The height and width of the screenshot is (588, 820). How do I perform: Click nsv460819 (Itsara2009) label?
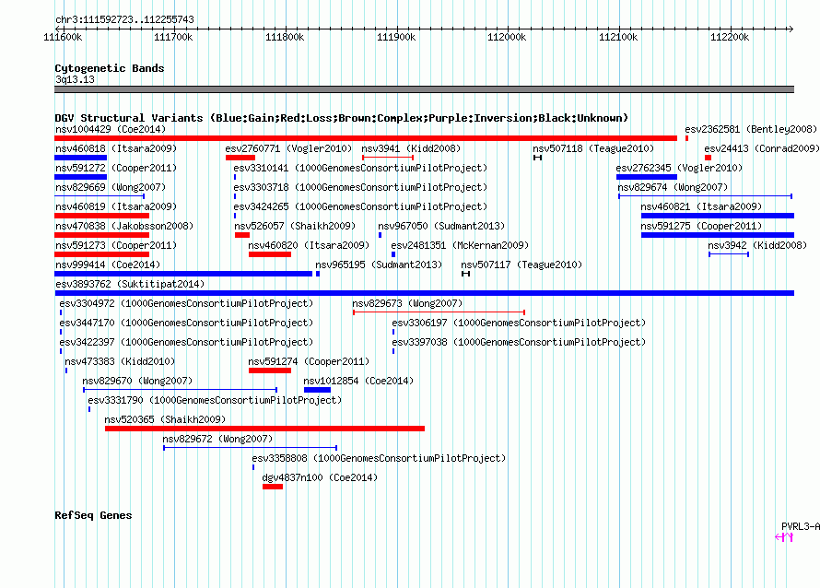116,206
